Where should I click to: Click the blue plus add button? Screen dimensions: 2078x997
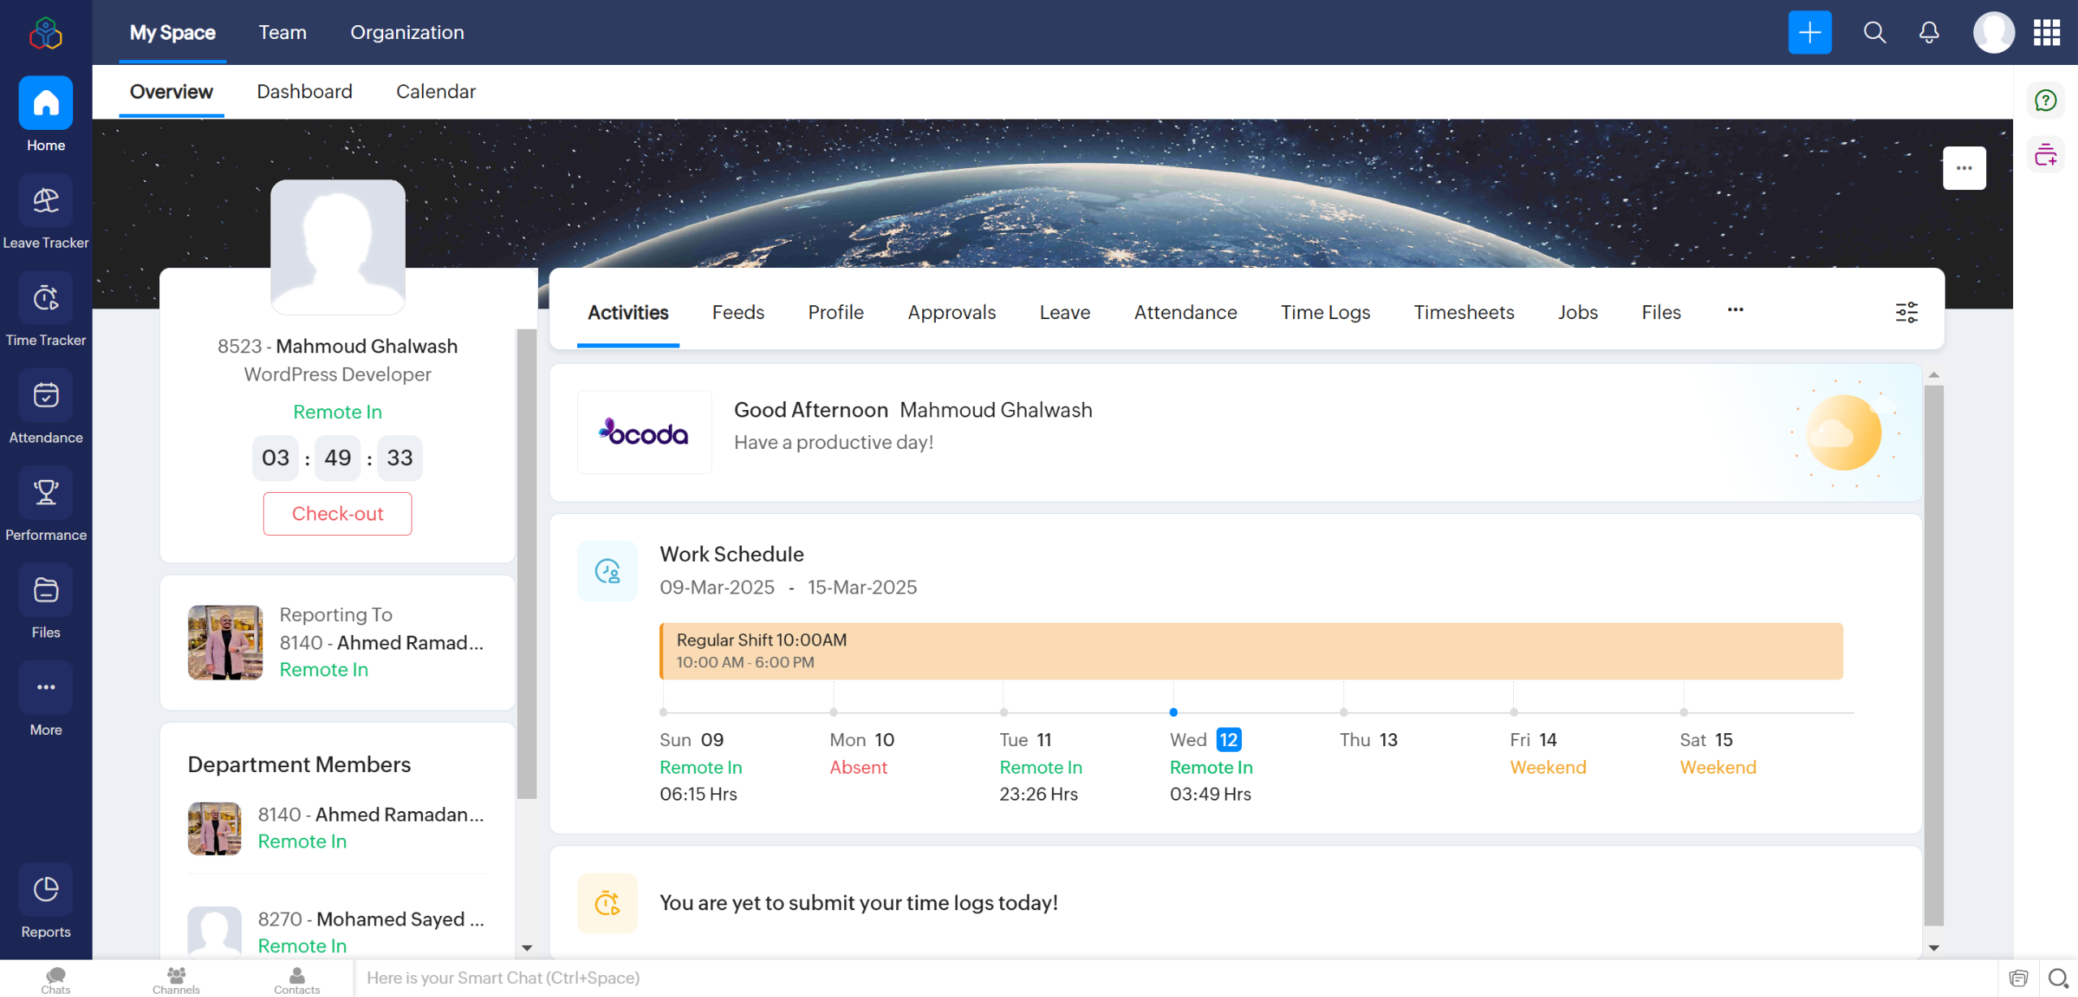coord(1809,32)
